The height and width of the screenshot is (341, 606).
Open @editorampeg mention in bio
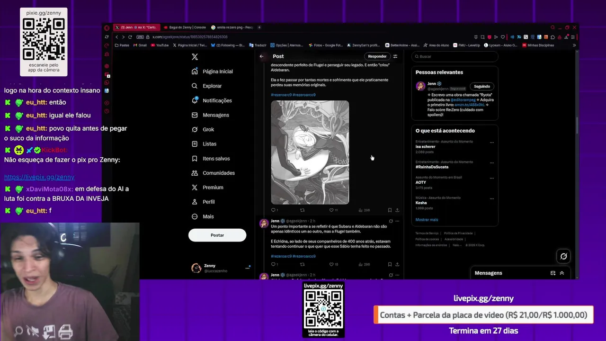(463, 100)
